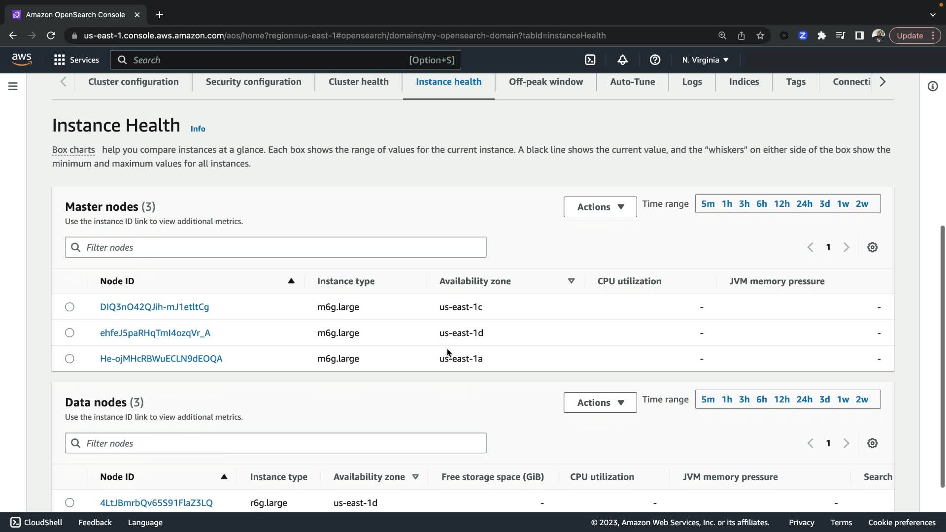Switch to the Cluster health tab

click(358, 82)
